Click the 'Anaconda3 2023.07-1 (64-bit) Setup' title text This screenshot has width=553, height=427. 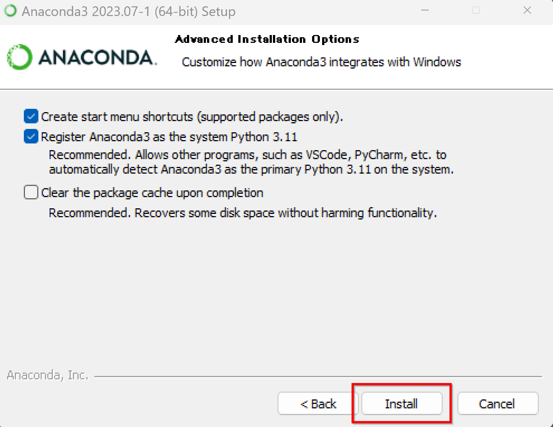[x=129, y=12]
